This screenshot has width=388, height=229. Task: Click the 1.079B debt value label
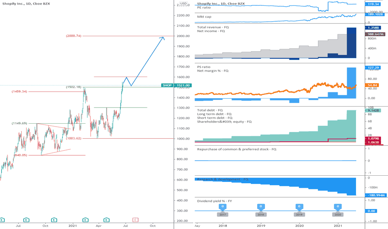373,138
